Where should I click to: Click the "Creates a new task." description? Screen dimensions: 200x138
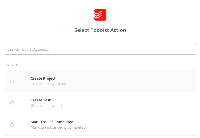pos(47,106)
